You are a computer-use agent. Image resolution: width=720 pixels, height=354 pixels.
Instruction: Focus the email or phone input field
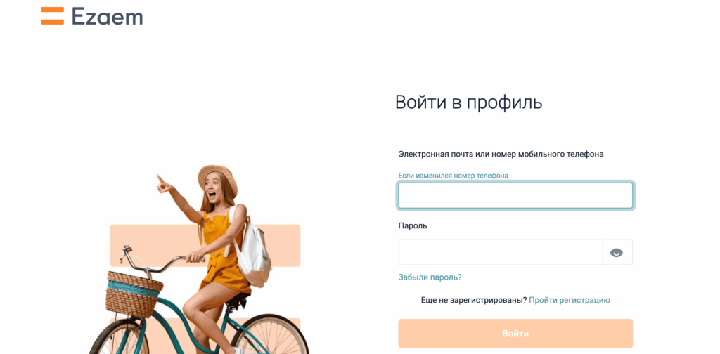pos(515,195)
